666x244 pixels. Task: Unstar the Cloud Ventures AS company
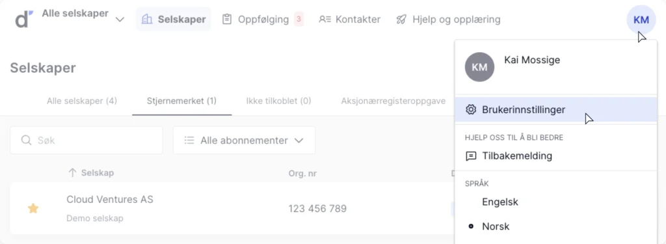pos(33,208)
